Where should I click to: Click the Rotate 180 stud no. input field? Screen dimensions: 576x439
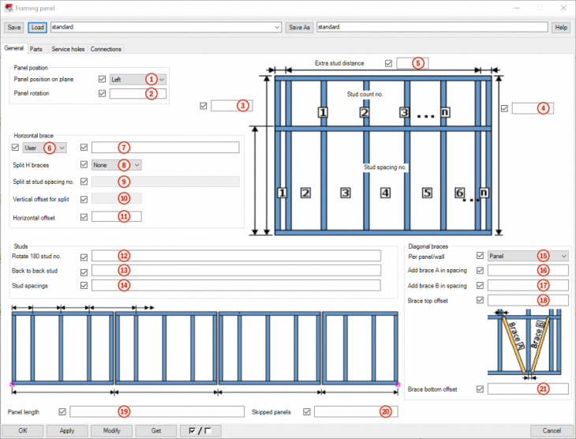(236, 256)
